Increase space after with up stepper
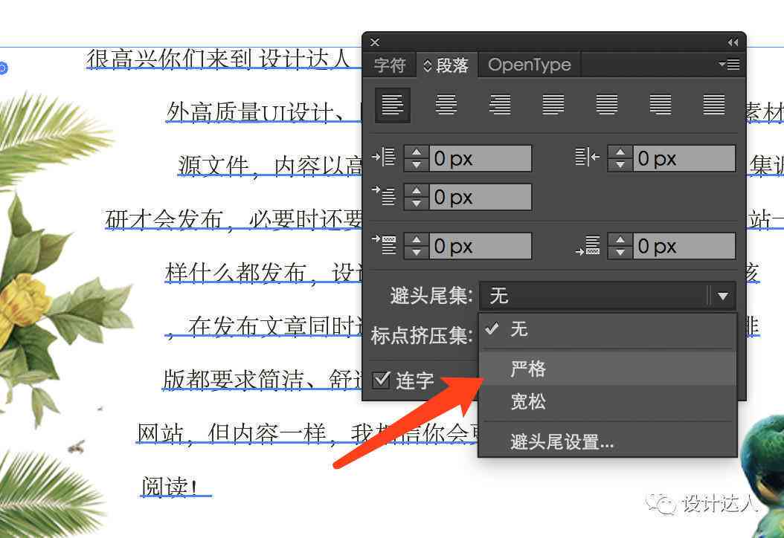 click(620, 240)
